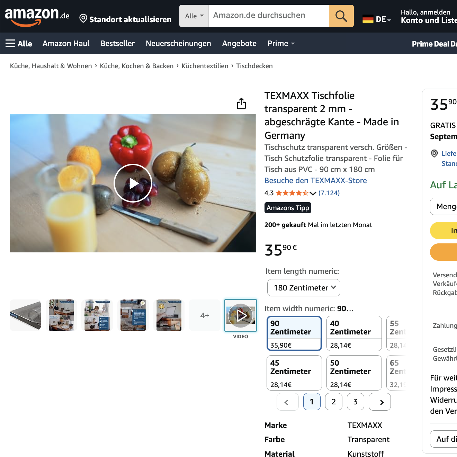Open the Alle search category dropdown

[x=194, y=16]
